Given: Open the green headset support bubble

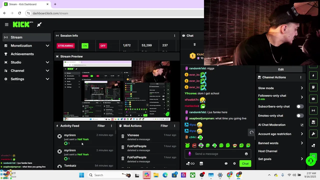Looking at the screenshot, I should click(311, 161).
